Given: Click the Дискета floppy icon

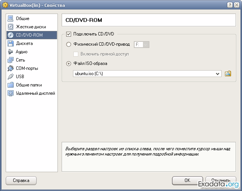Looking at the screenshot, I should (11, 43).
